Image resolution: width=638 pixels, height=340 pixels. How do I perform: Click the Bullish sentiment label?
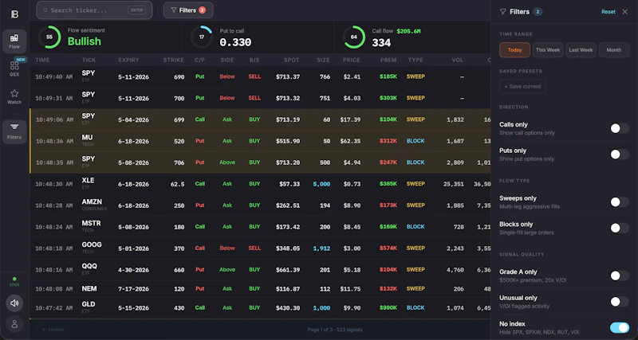tap(85, 41)
